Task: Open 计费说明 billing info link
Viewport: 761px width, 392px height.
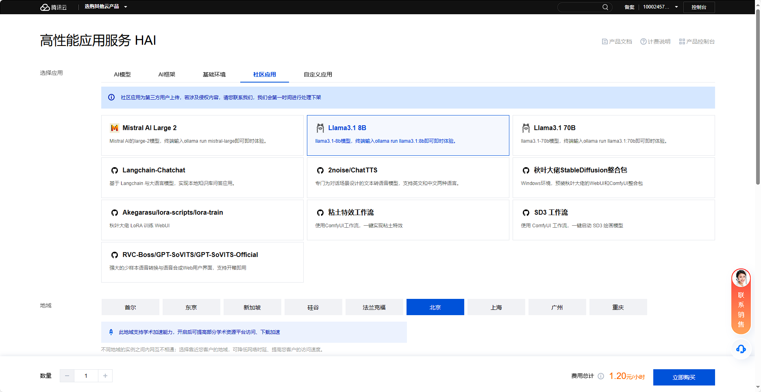Action: tap(655, 41)
